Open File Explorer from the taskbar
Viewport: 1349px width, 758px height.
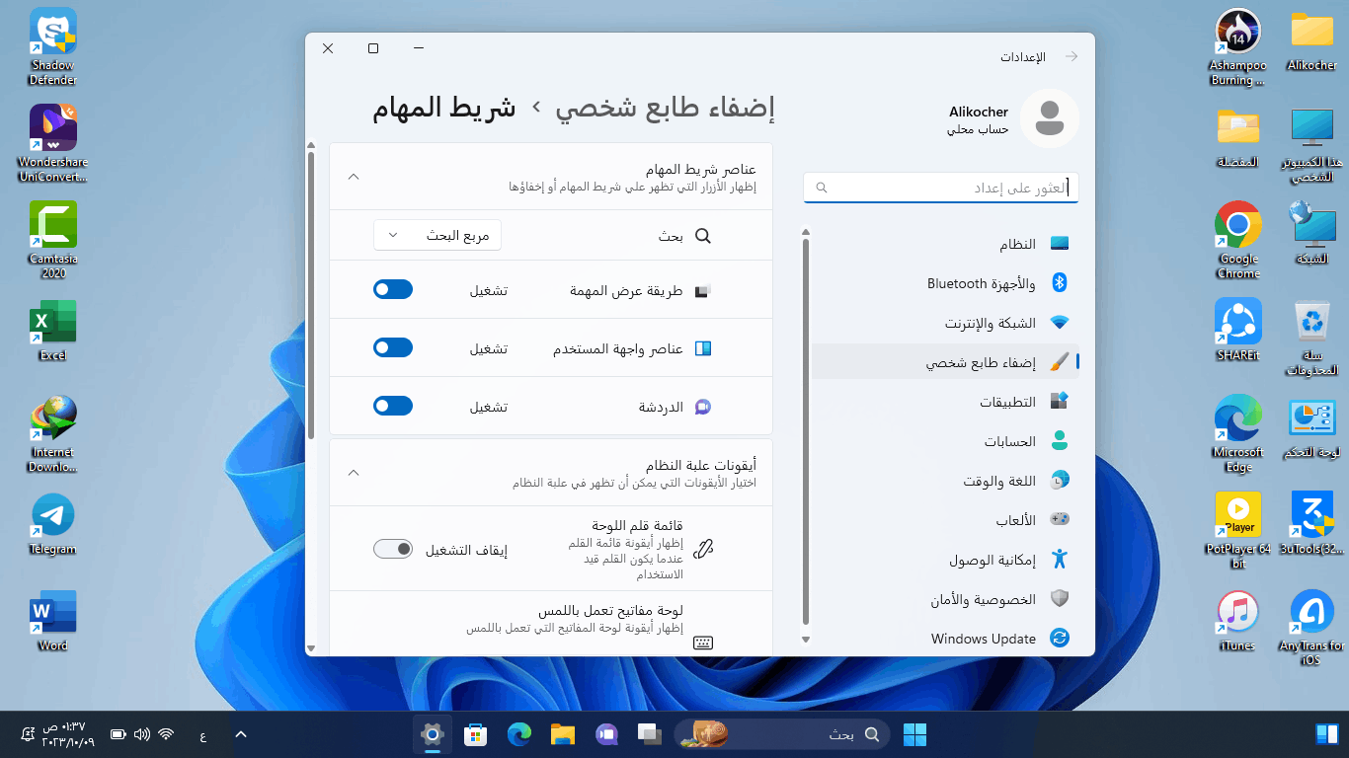(562, 734)
